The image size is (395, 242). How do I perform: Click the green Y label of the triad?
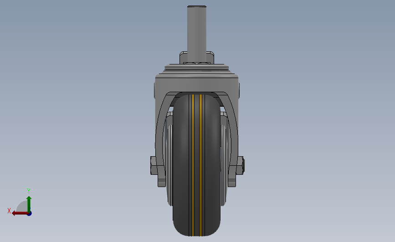tap(28, 191)
